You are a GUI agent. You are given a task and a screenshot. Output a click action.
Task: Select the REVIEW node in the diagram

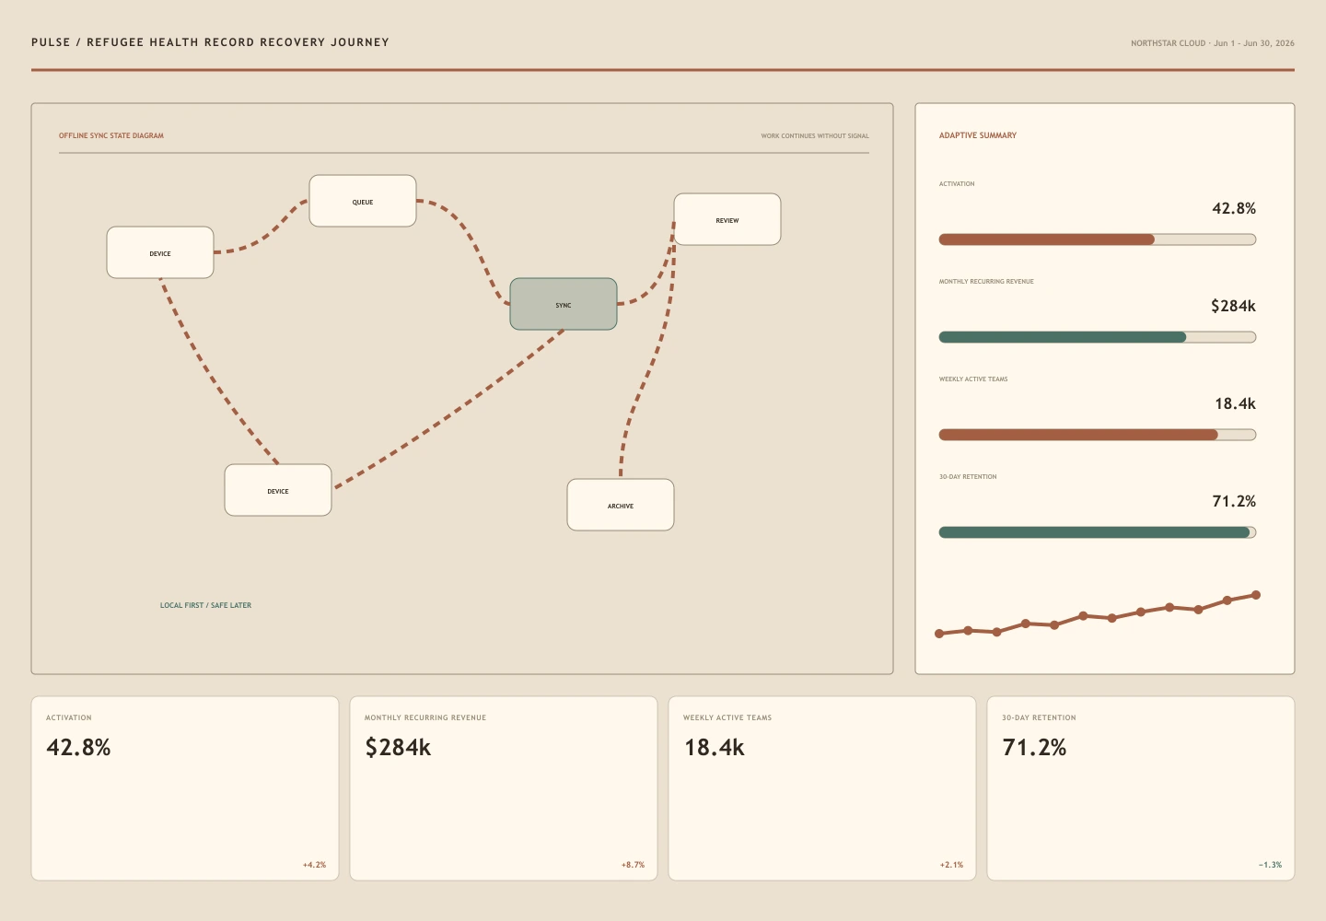[727, 219]
